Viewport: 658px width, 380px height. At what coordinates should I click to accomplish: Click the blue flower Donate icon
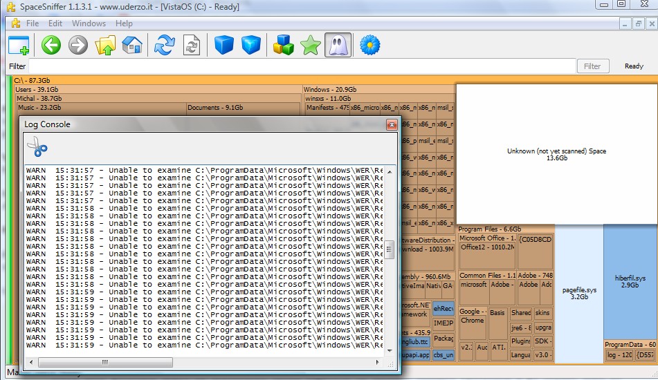(371, 46)
